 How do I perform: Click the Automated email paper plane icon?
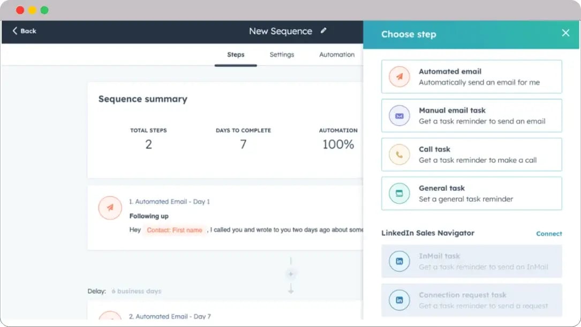click(x=399, y=77)
